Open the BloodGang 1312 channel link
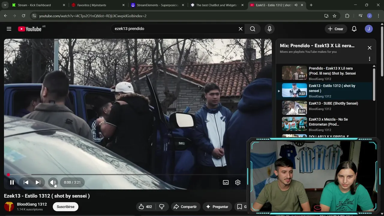The image size is (384, 216). click(x=32, y=204)
